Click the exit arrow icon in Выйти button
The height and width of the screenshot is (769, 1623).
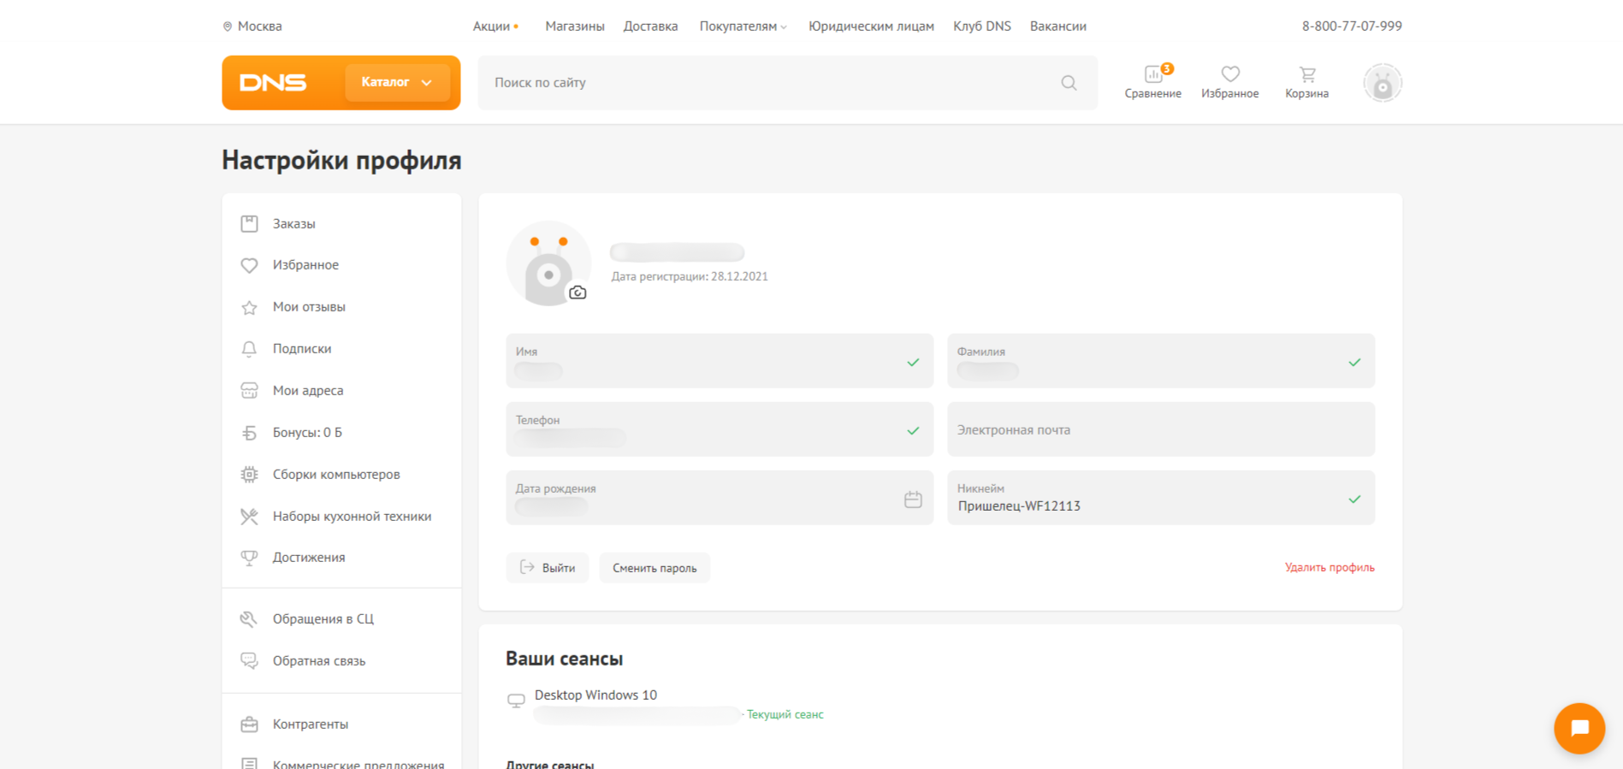tap(527, 567)
